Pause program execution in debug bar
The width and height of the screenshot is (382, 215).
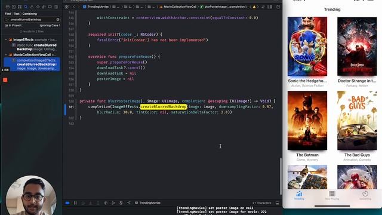coord(75,203)
